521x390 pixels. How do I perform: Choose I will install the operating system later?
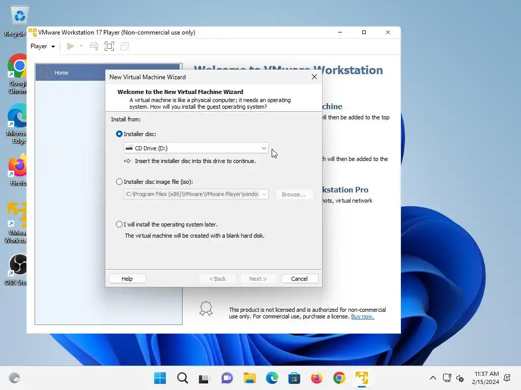tap(119, 224)
